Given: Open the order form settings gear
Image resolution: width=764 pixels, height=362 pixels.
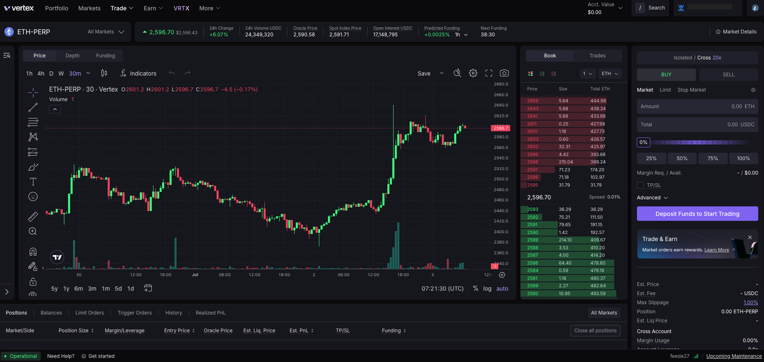Looking at the screenshot, I should (753, 90).
